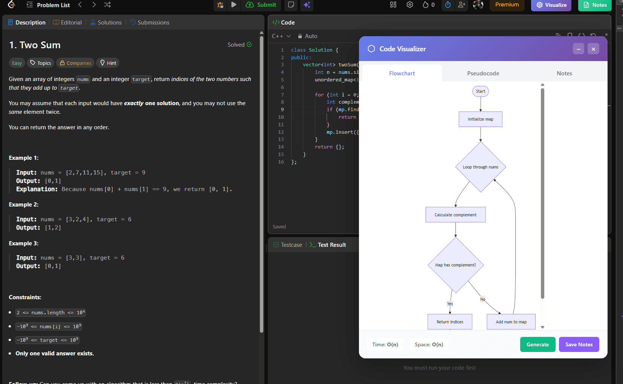Image resolution: width=623 pixels, height=384 pixels.
Task: Run the code with the play icon
Action: [x=234, y=5]
